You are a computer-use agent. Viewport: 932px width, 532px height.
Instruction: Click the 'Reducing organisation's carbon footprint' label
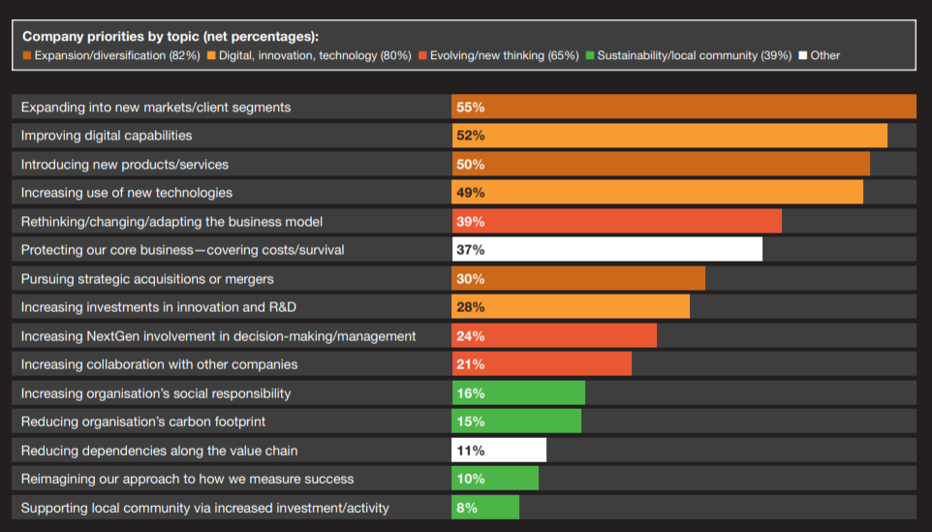[x=143, y=422]
